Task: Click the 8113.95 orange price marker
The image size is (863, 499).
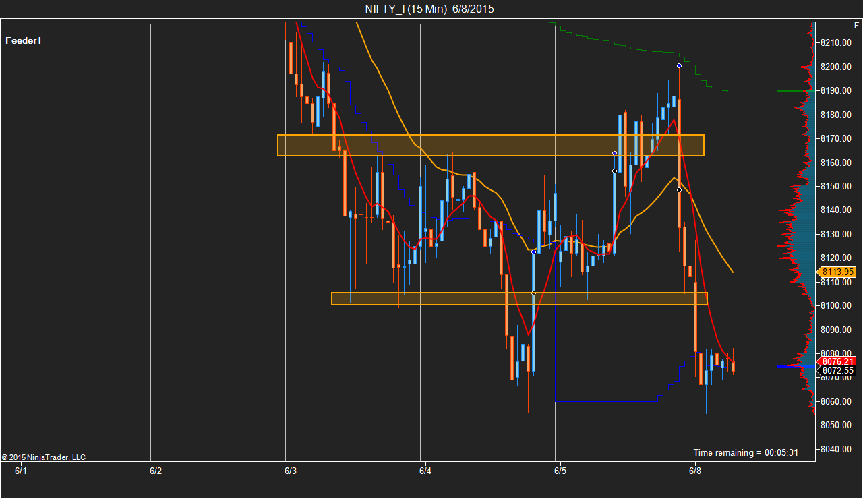Action: click(837, 272)
